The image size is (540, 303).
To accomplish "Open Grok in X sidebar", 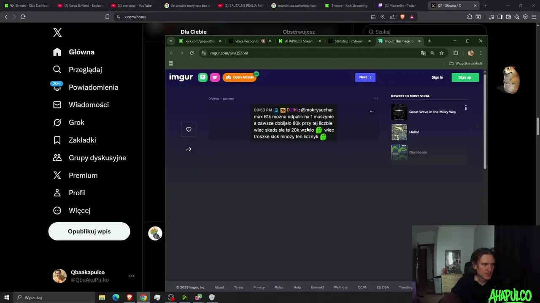I will point(69,122).
